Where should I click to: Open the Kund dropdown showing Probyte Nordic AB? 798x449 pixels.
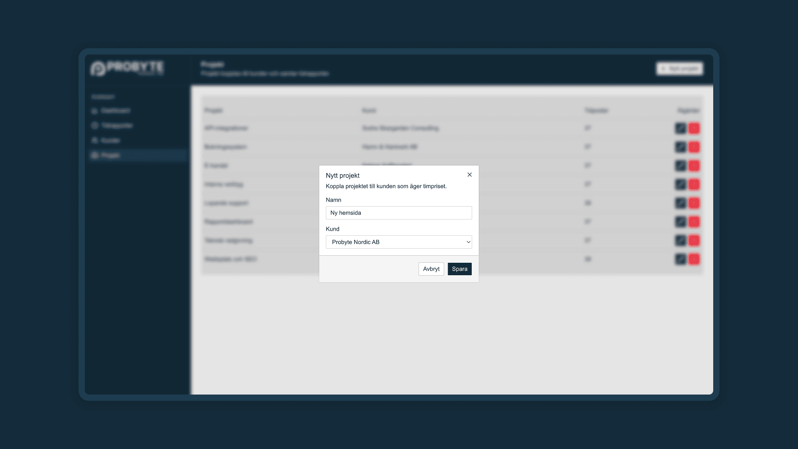click(x=399, y=242)
